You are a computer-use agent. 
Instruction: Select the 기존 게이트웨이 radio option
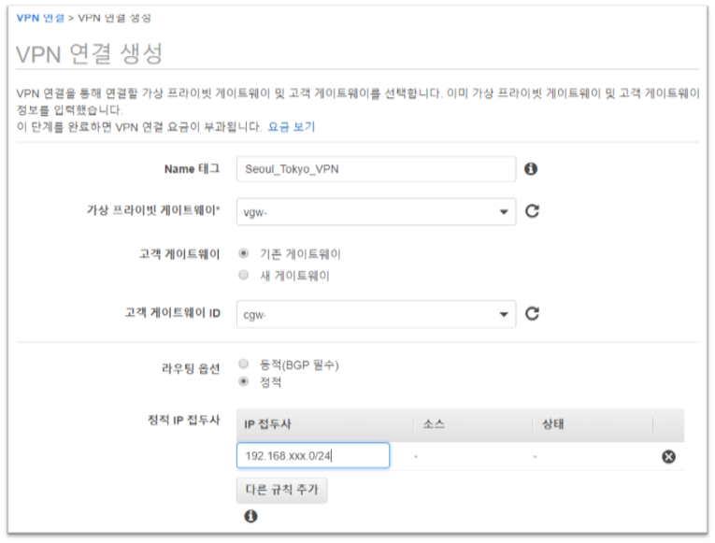point(244,254)
